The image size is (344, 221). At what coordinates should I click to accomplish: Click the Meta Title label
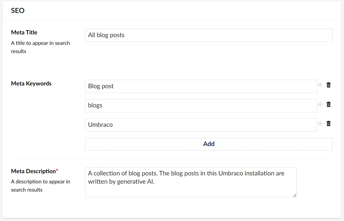pos(24,32)
